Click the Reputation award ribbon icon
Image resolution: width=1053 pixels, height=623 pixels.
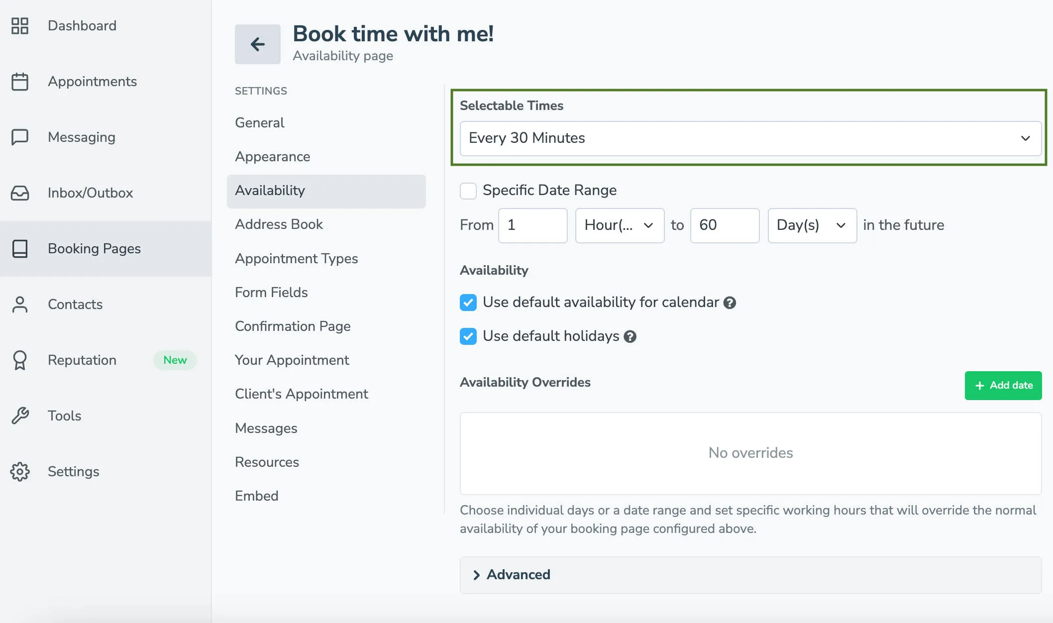20,360
